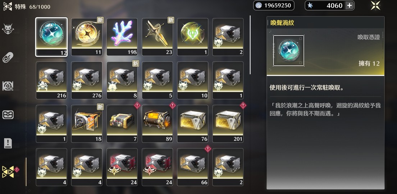The width and height of the screenshot is (397, 194).
Task: Select the green emblem orb with count 1
Action: pos(193,37)
